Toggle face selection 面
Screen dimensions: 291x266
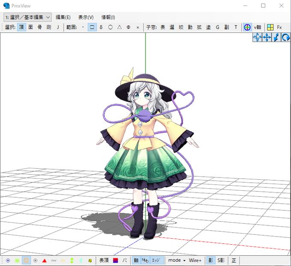click(x=31, y=27)
